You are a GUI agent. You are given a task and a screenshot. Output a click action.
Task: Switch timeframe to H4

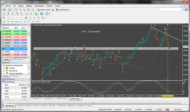coord(25,21)
